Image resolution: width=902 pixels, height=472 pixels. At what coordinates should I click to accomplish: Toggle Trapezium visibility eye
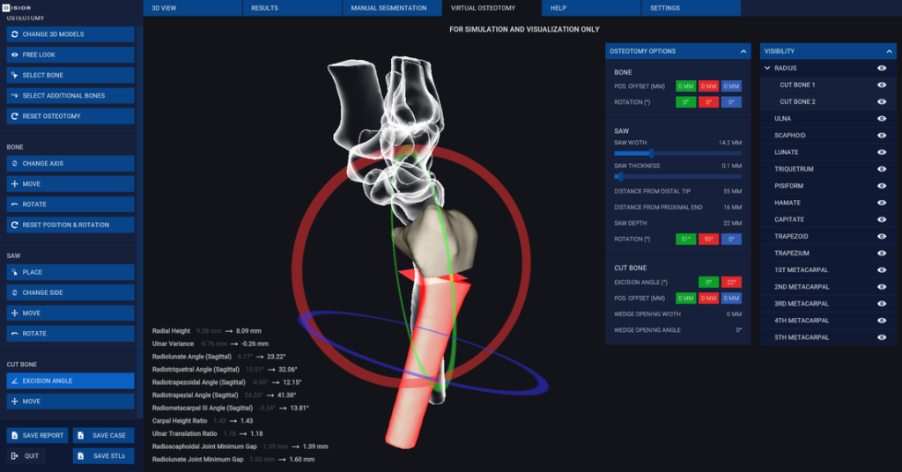click(x=882, y=253)
